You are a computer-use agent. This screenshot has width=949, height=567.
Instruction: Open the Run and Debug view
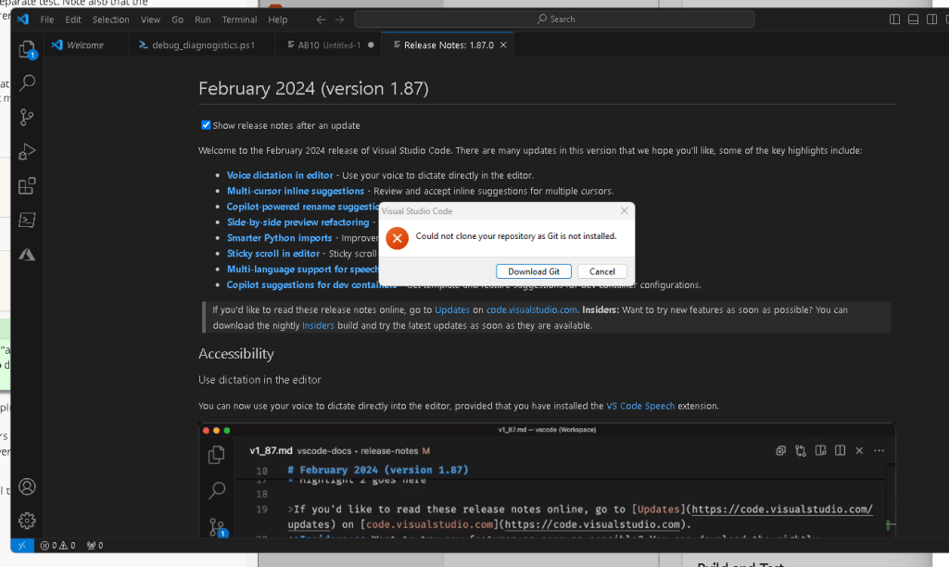pyautogui.click(x=27, y=151)
